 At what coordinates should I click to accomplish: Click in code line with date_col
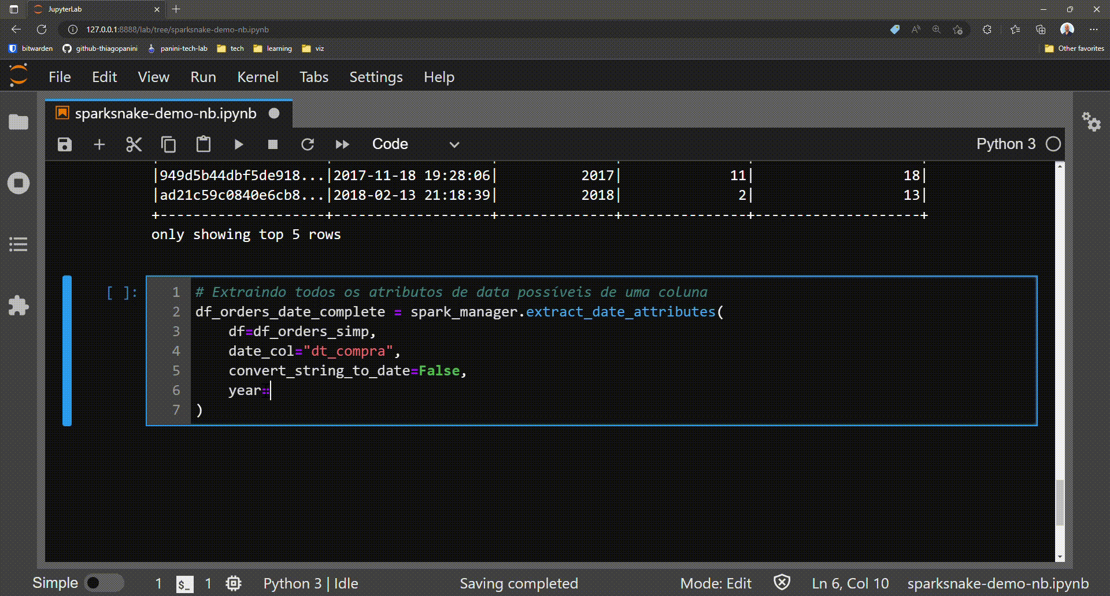pyautogui.click(x=314, y=351)
